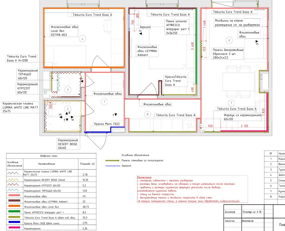Select the Керамогранит ТЕРАЦЦО 60x120 callout

[28, 74]
